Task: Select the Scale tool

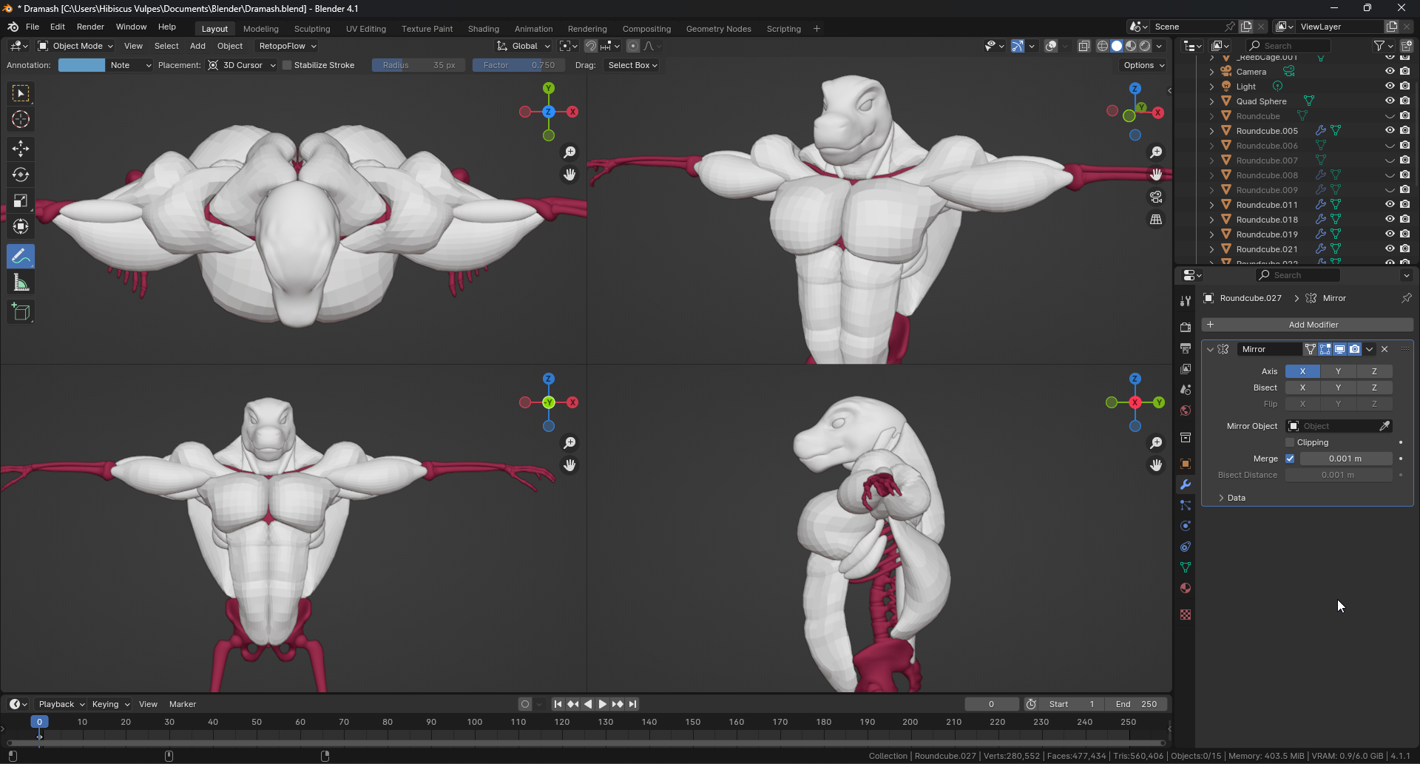Action: coord(21,200)
